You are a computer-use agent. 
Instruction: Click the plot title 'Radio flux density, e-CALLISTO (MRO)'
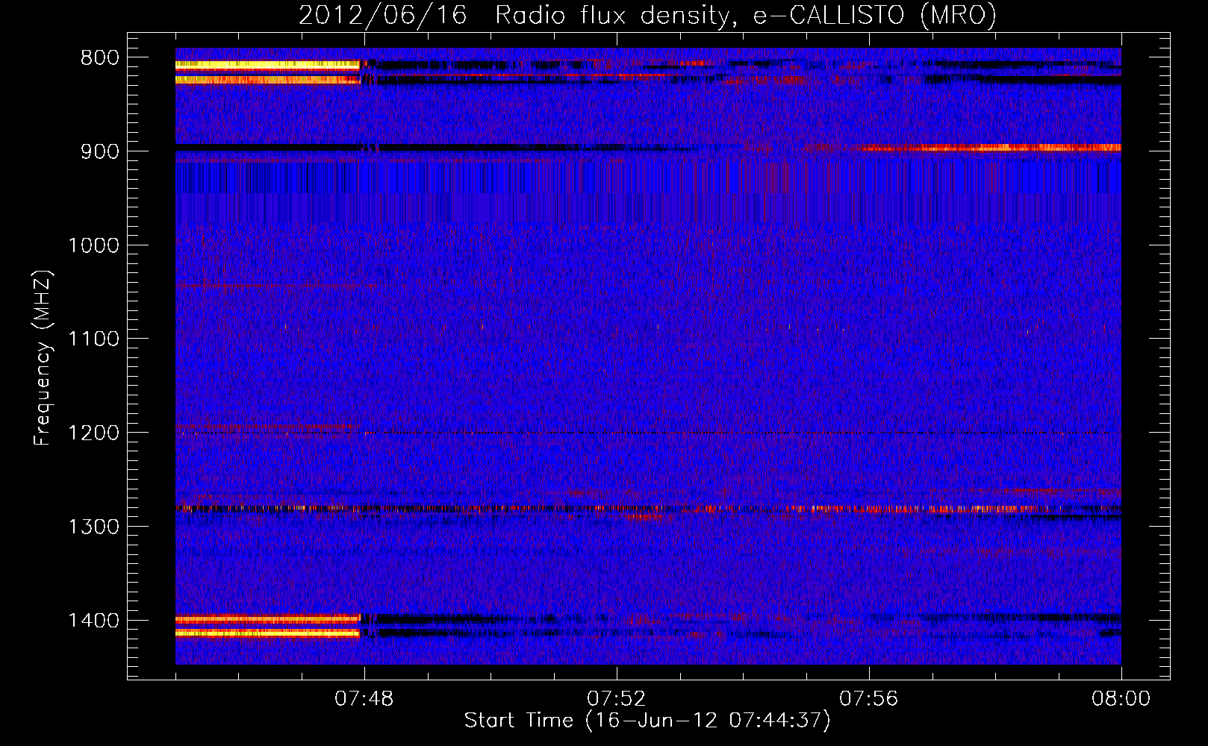coord(746,15)
